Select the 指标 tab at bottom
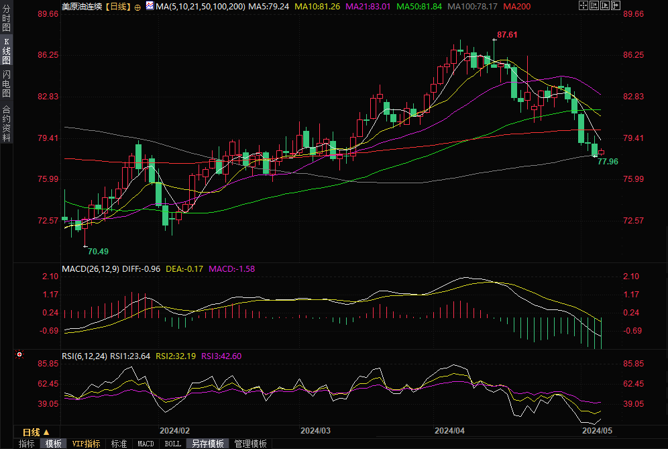668x449 pixels. pyautogui.click(x=27, y=444)
